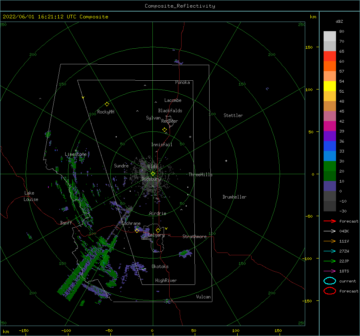Click the Okotoks label
The height and width of the screenshot is (336, 360).
tap(160, 266)
